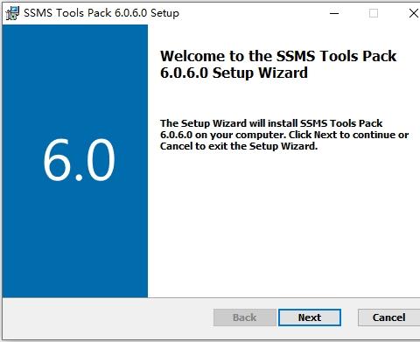This screenshot has height=342, width=420.
Task: Click the greyed-out maximize button
Action: 374,13
